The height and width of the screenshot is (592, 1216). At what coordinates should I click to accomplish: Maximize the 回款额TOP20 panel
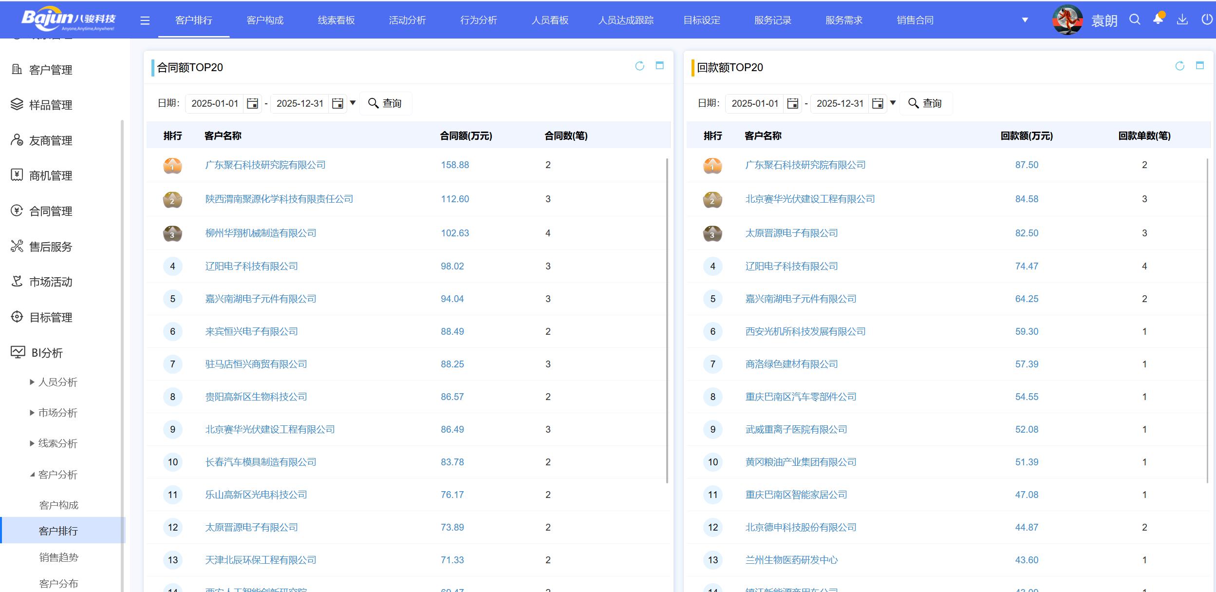click(1199, 66)
